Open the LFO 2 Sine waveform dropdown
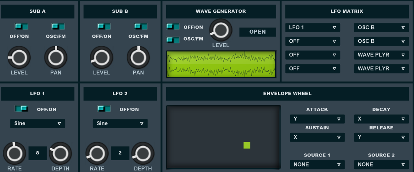The width and height of the screenshot is (414, 172). point(120,123)
